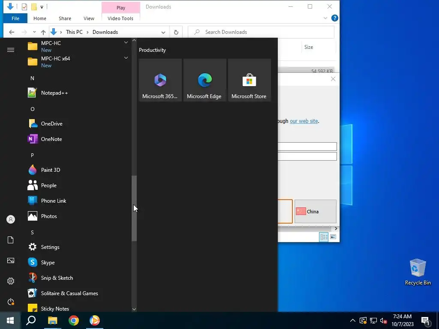Open network tray icon
This screenshot has height=329, width=439.
(x=373, y=320)
